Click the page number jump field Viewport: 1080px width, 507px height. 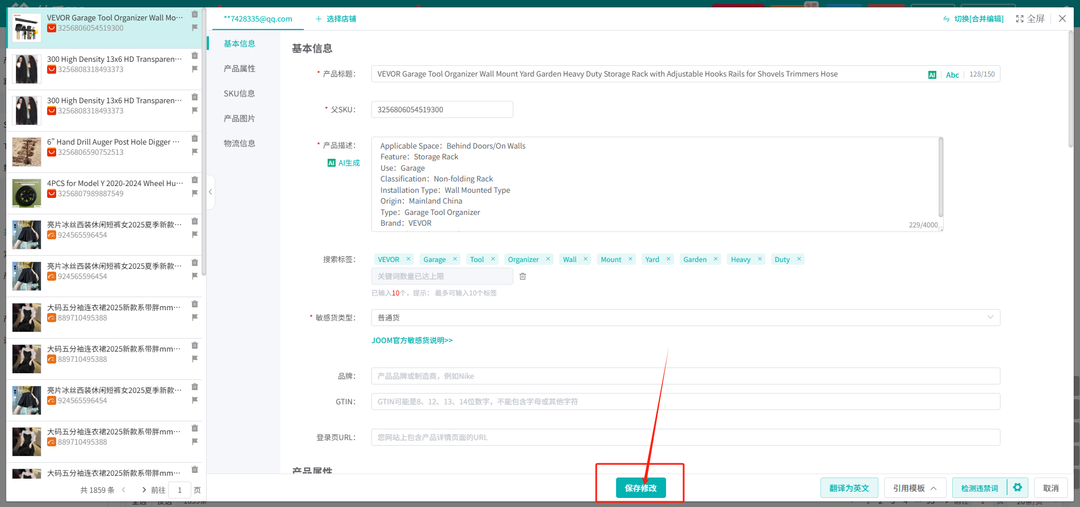tap(179, 490)
